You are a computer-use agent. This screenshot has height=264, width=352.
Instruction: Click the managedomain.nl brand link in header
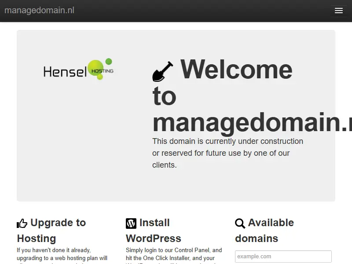(x=39, y=10)
